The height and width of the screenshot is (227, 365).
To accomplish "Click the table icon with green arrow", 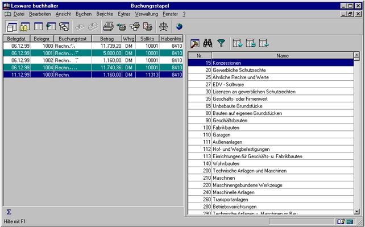I will tap(51, 27).
